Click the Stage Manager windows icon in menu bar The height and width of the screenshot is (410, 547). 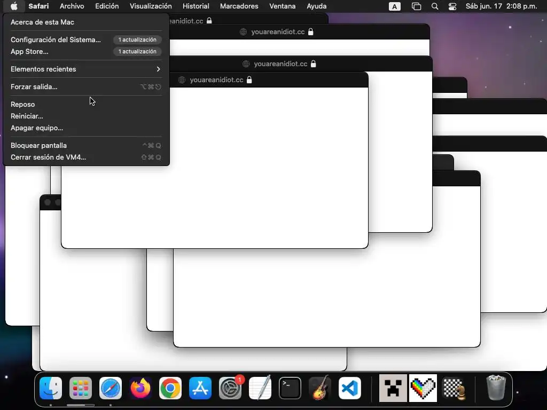click(x=416, y=6)
